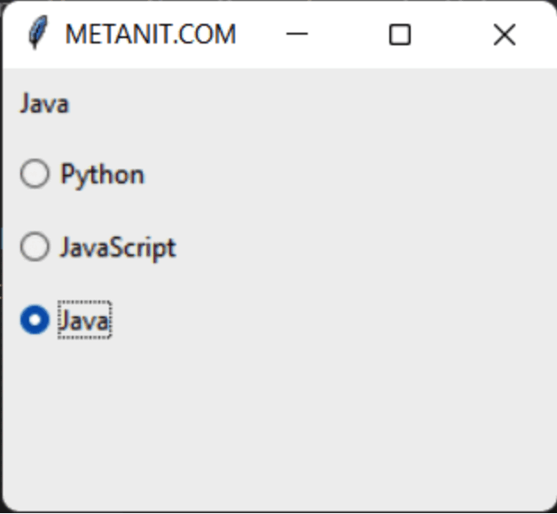Click the JavaScript text label

pos(118,248)
